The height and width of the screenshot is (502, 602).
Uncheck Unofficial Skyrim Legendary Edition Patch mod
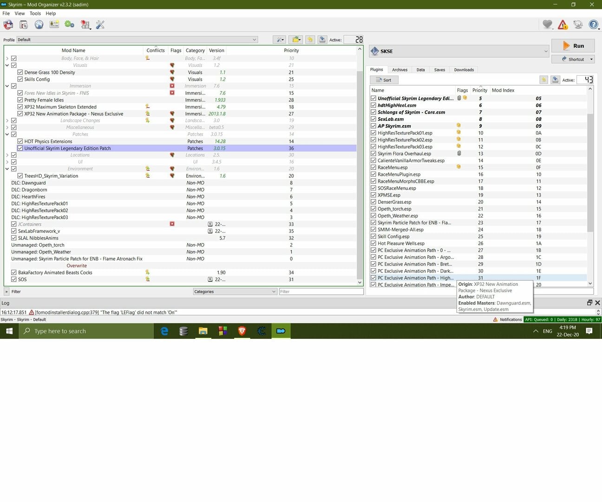20,148
